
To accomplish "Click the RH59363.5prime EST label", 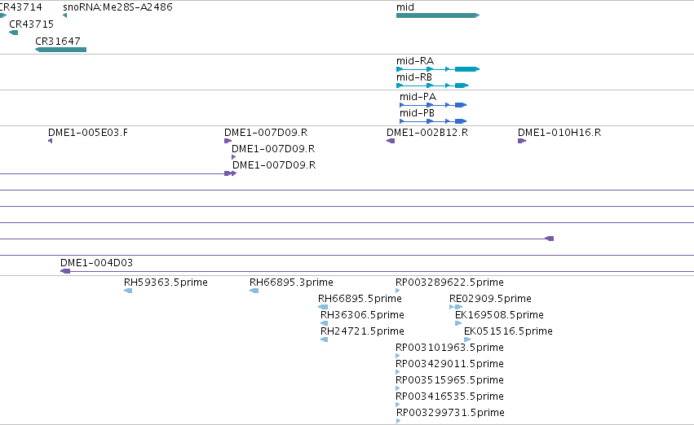I will (x=166, y=283).
